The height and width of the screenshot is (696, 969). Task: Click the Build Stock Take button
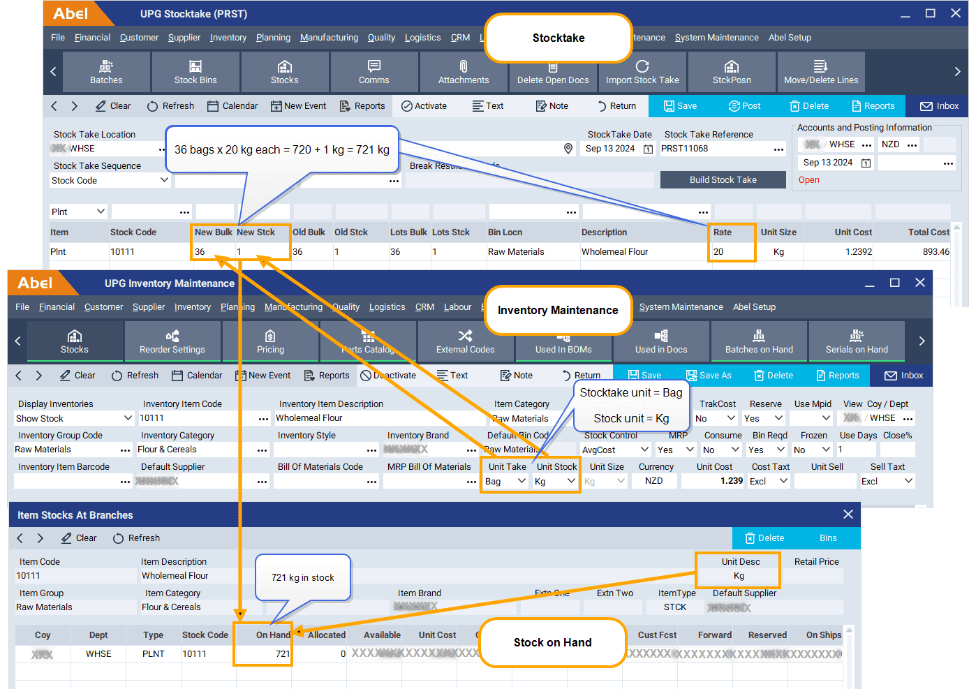(723, 180)
